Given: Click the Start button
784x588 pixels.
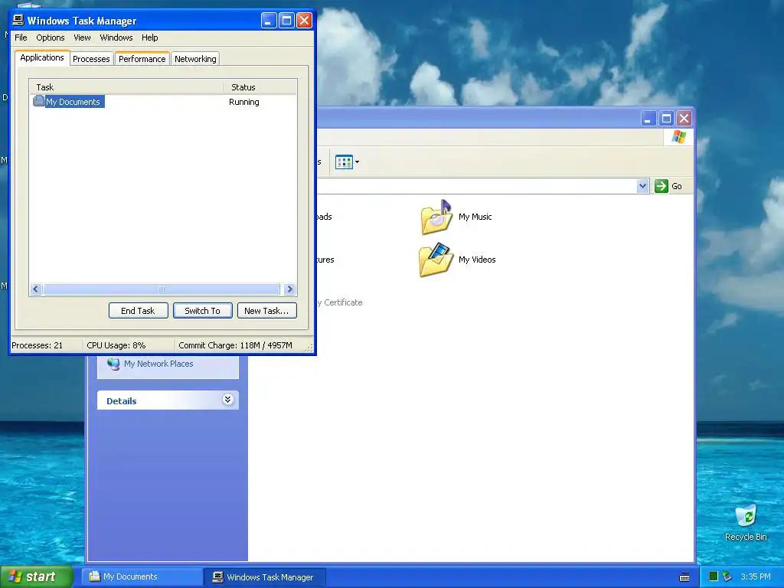Looking at the screenshot, I should point(36,577).
